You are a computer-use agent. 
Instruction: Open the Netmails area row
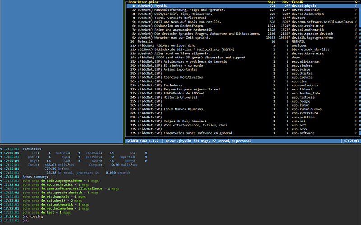pyautogui.click(x=243, y=41)
